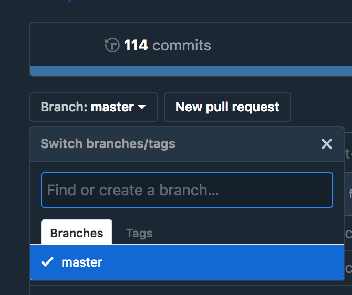Screen dimensions: 352x295
Task: Click the cut-off blue link above commits box
Action: [x=63, y=2]
